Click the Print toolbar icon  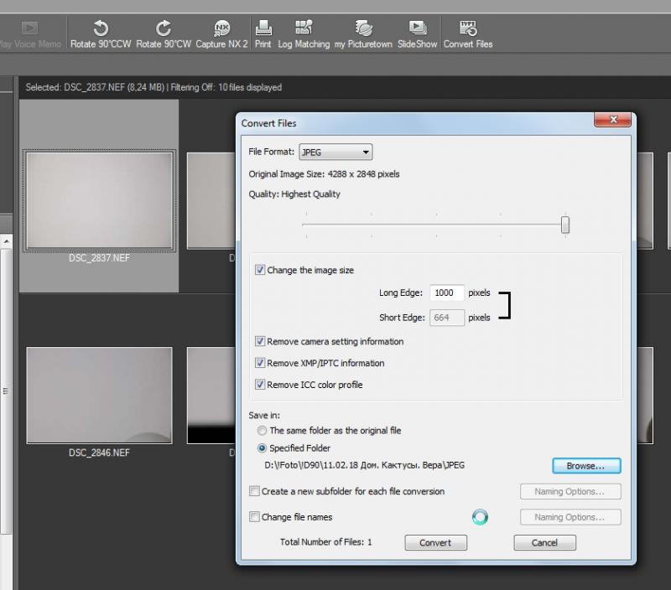[x=263, y=28]
